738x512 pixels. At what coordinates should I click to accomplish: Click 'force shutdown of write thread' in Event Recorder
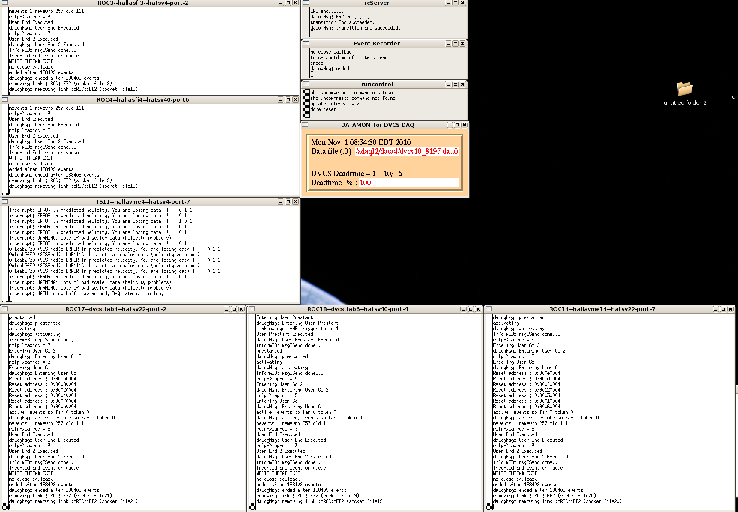[349, 57]
